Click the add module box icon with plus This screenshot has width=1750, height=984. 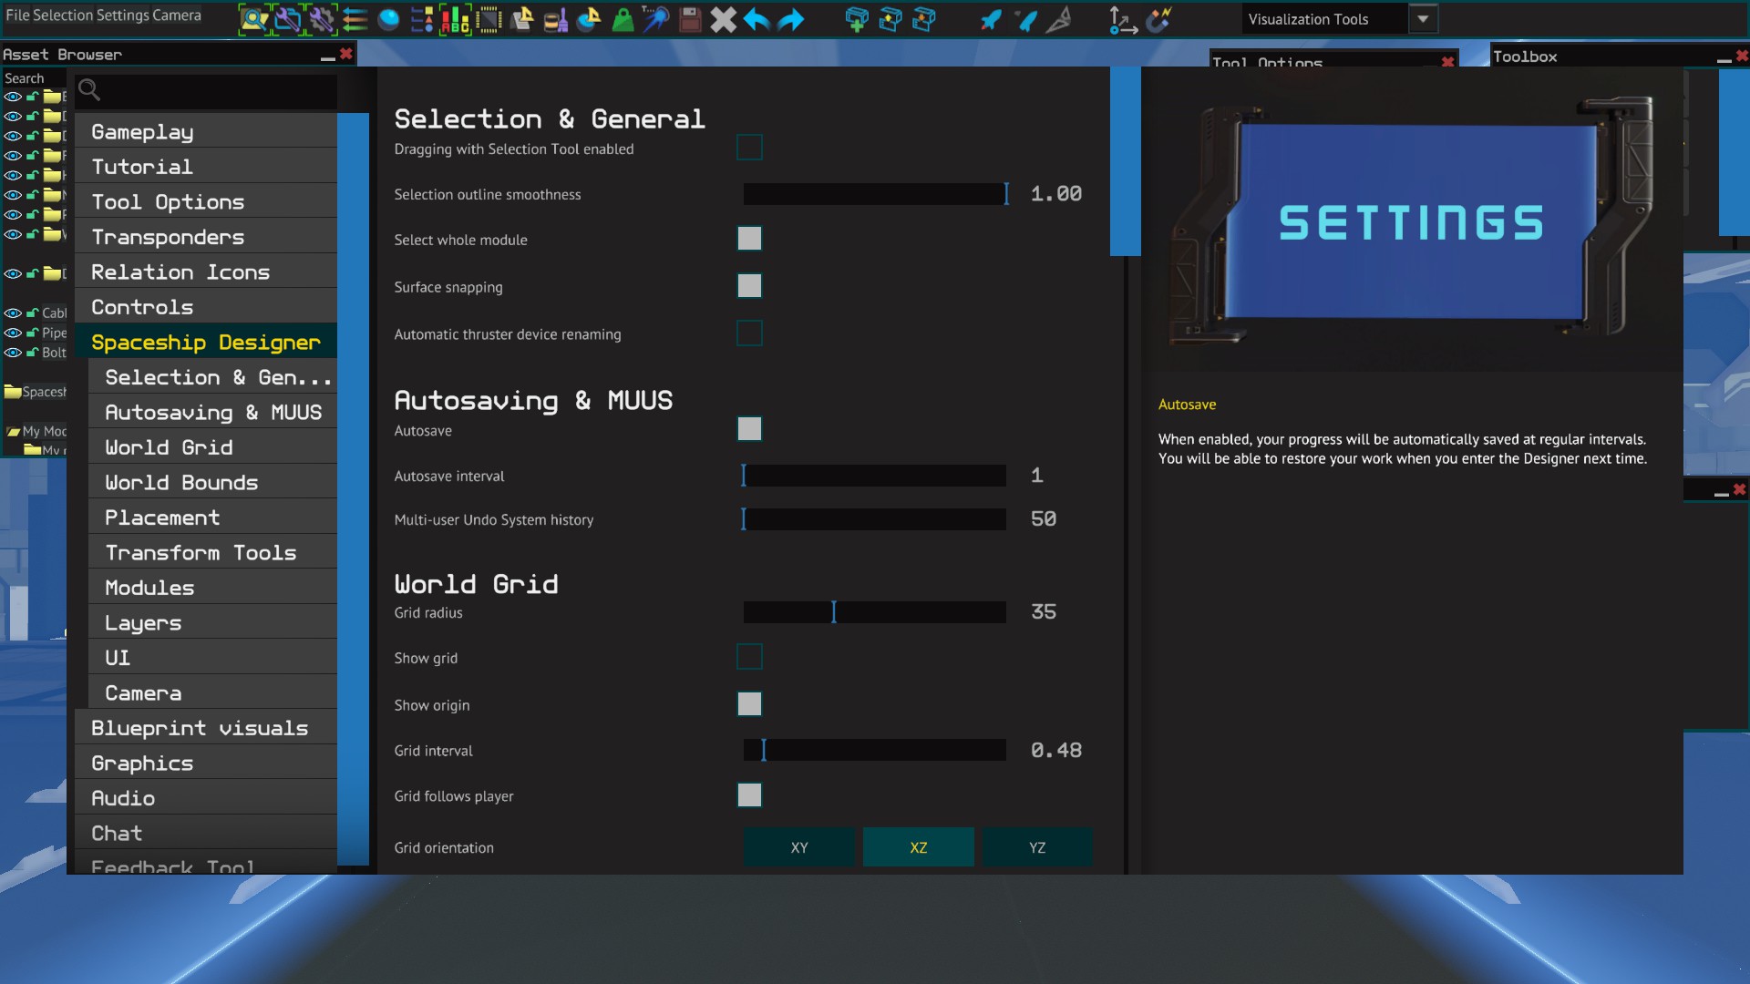pyautogui.click(x=856, y=19)
